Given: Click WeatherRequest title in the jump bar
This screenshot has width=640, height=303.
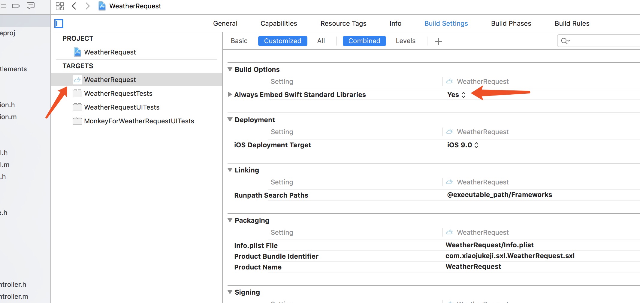Looking at the screenshot, I should click(x=135, y=6).
